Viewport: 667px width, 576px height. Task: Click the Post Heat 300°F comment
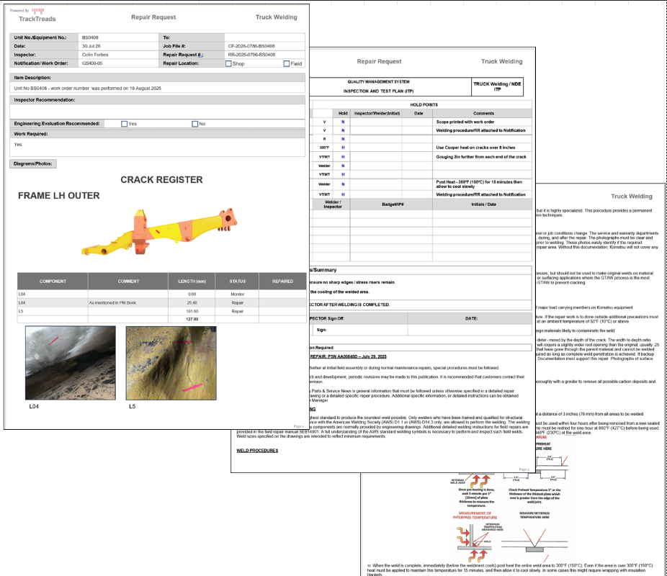click(x=479, y=184)
